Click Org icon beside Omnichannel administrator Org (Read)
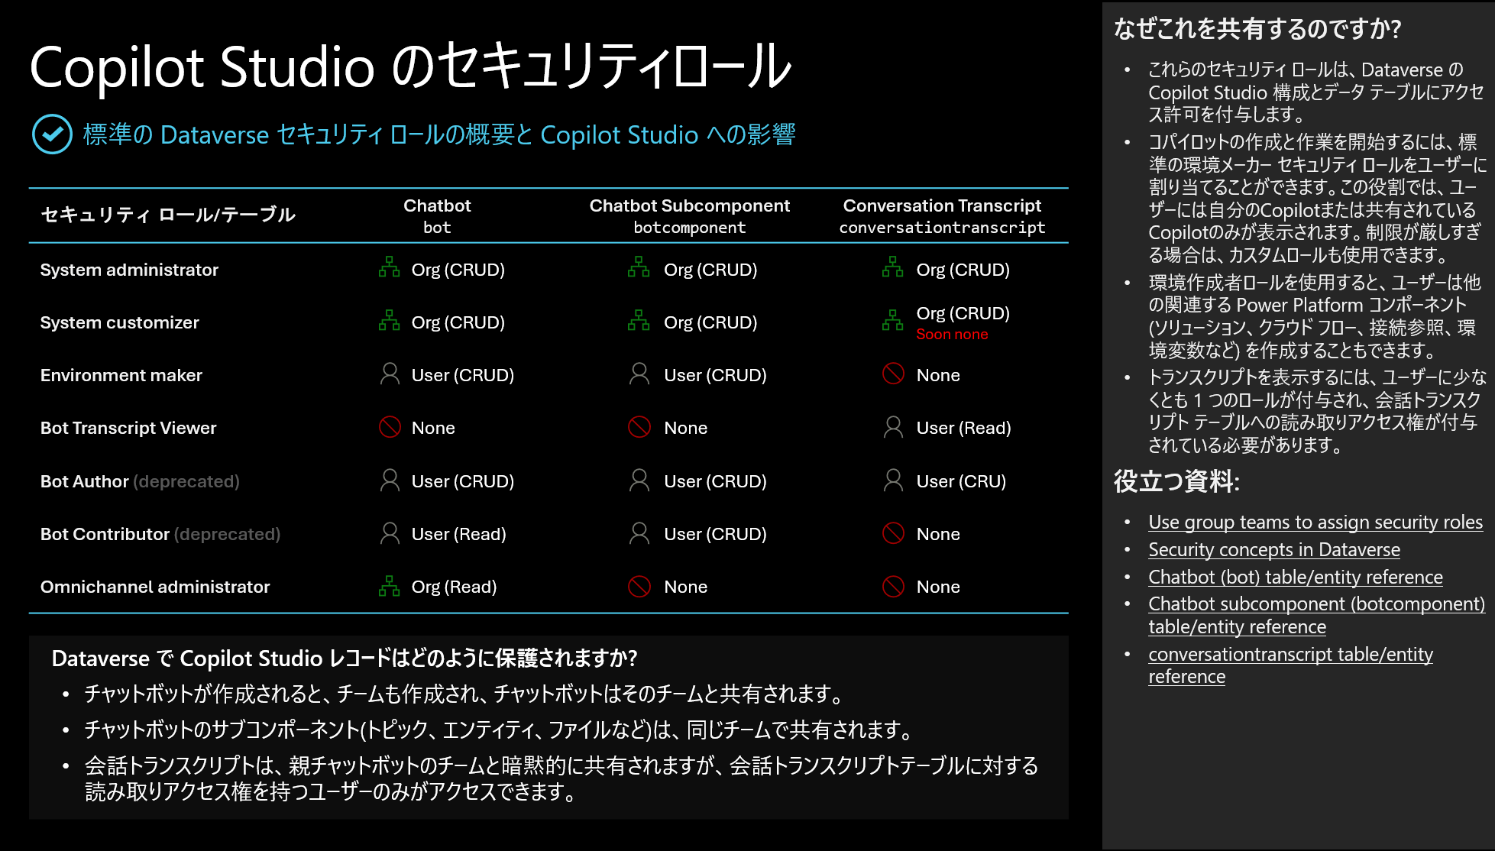1495x851 pixels. 390,586
